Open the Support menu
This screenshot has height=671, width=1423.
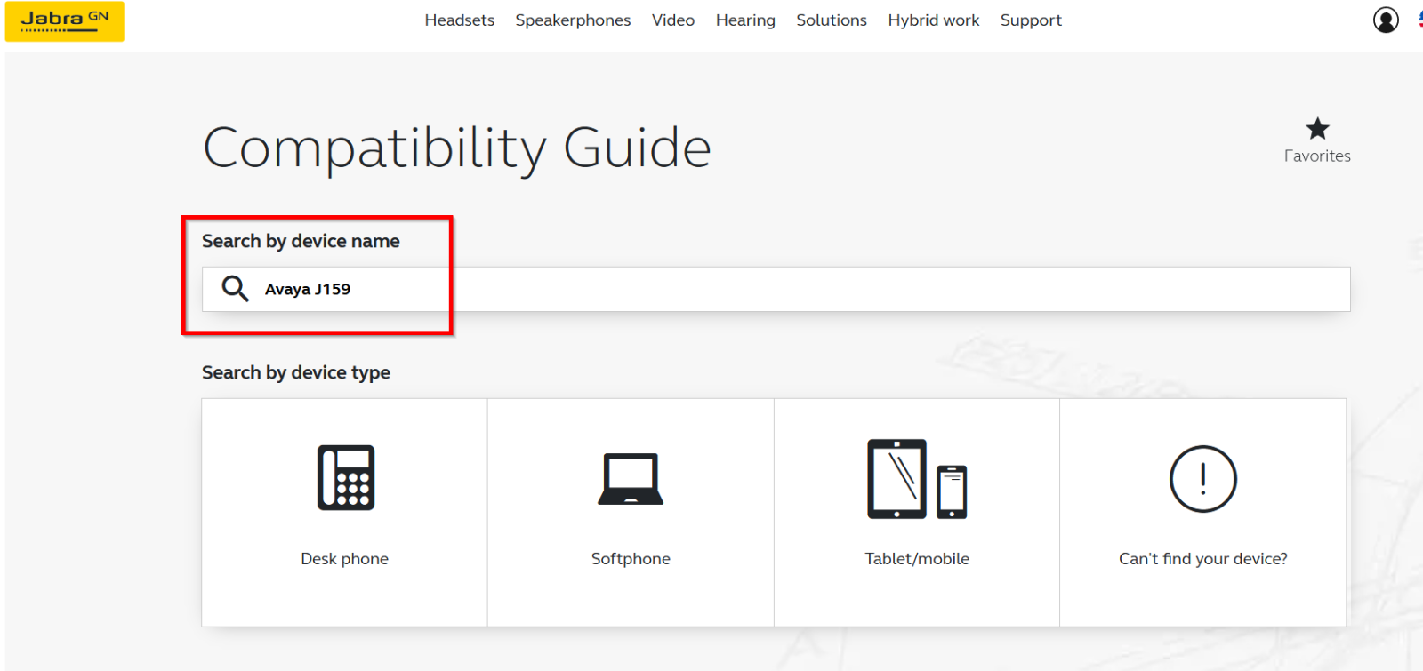(x=1031, y=20)
